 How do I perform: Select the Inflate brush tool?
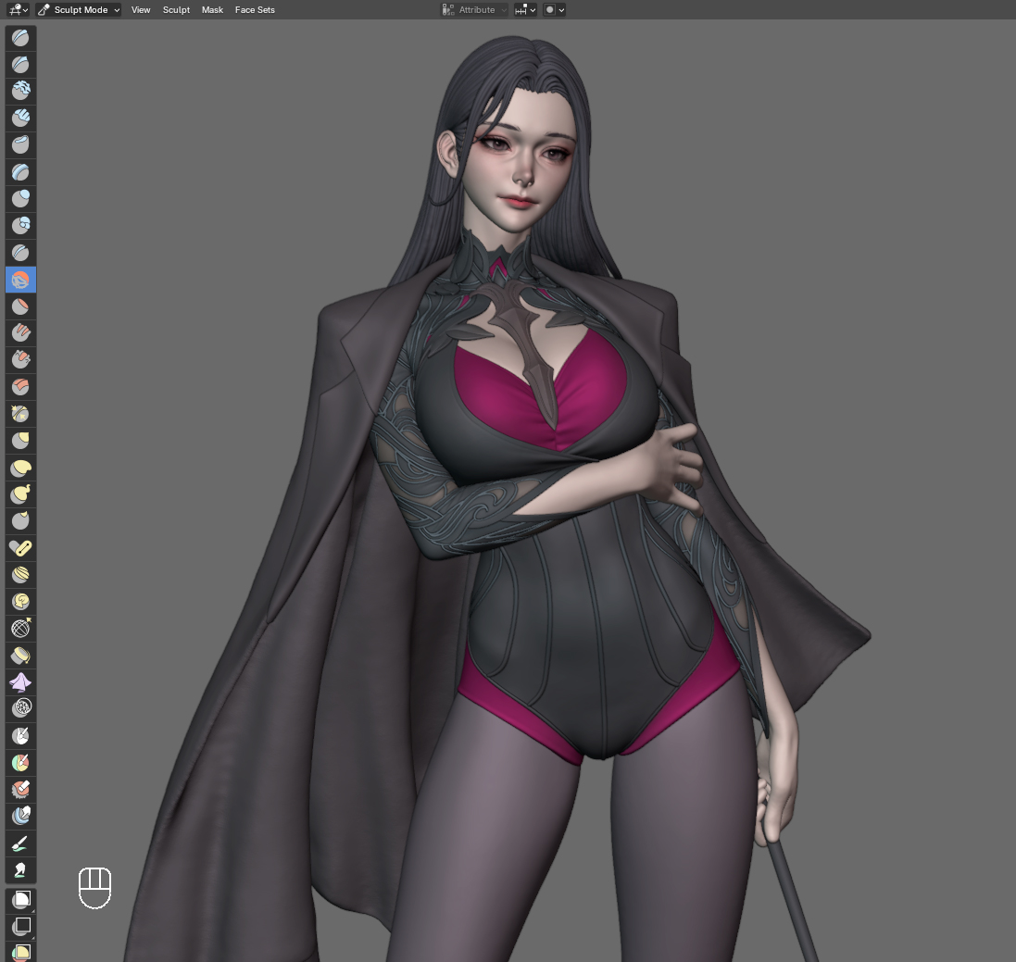click(20, 198)
